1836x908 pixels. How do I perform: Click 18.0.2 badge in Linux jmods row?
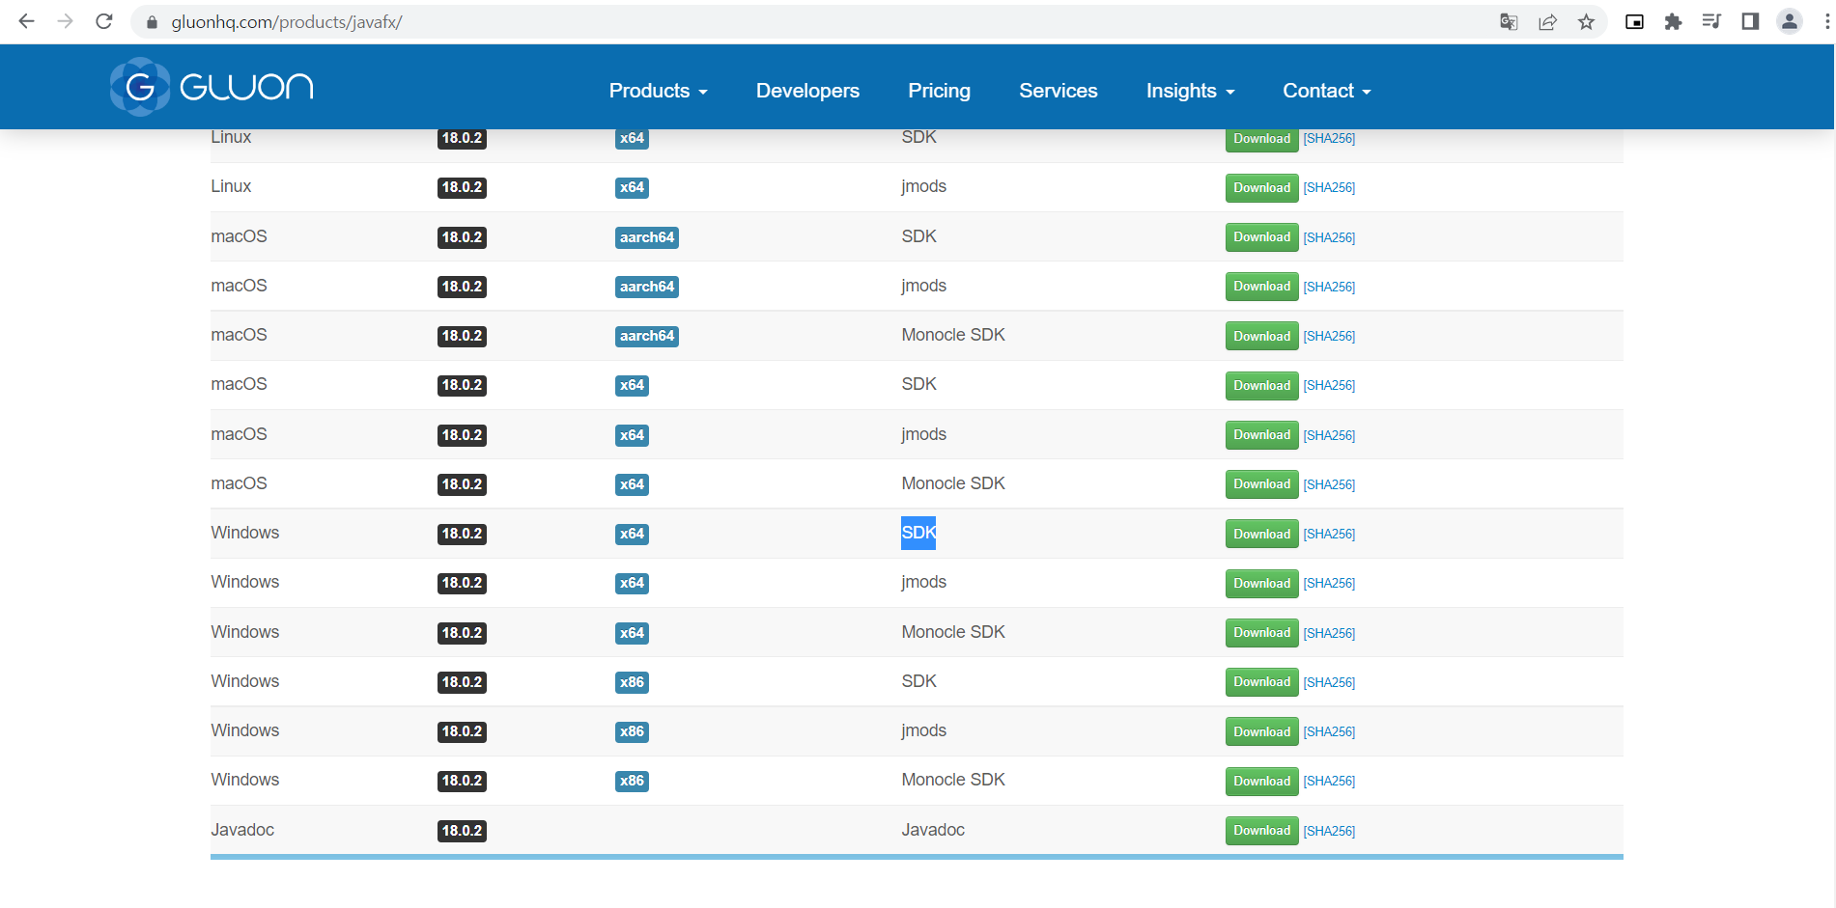[462, 188]
